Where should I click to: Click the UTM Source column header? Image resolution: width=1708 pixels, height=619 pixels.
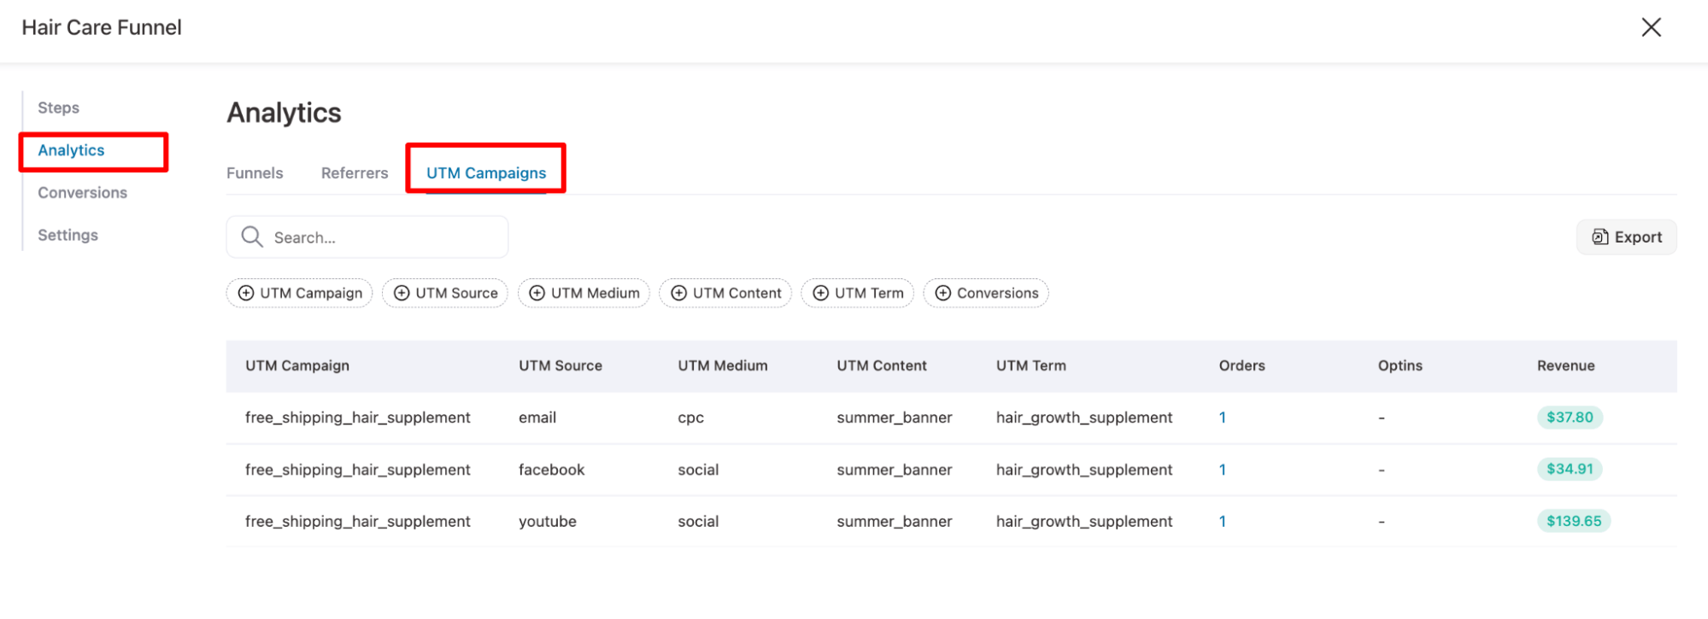(x=561, y=365)
